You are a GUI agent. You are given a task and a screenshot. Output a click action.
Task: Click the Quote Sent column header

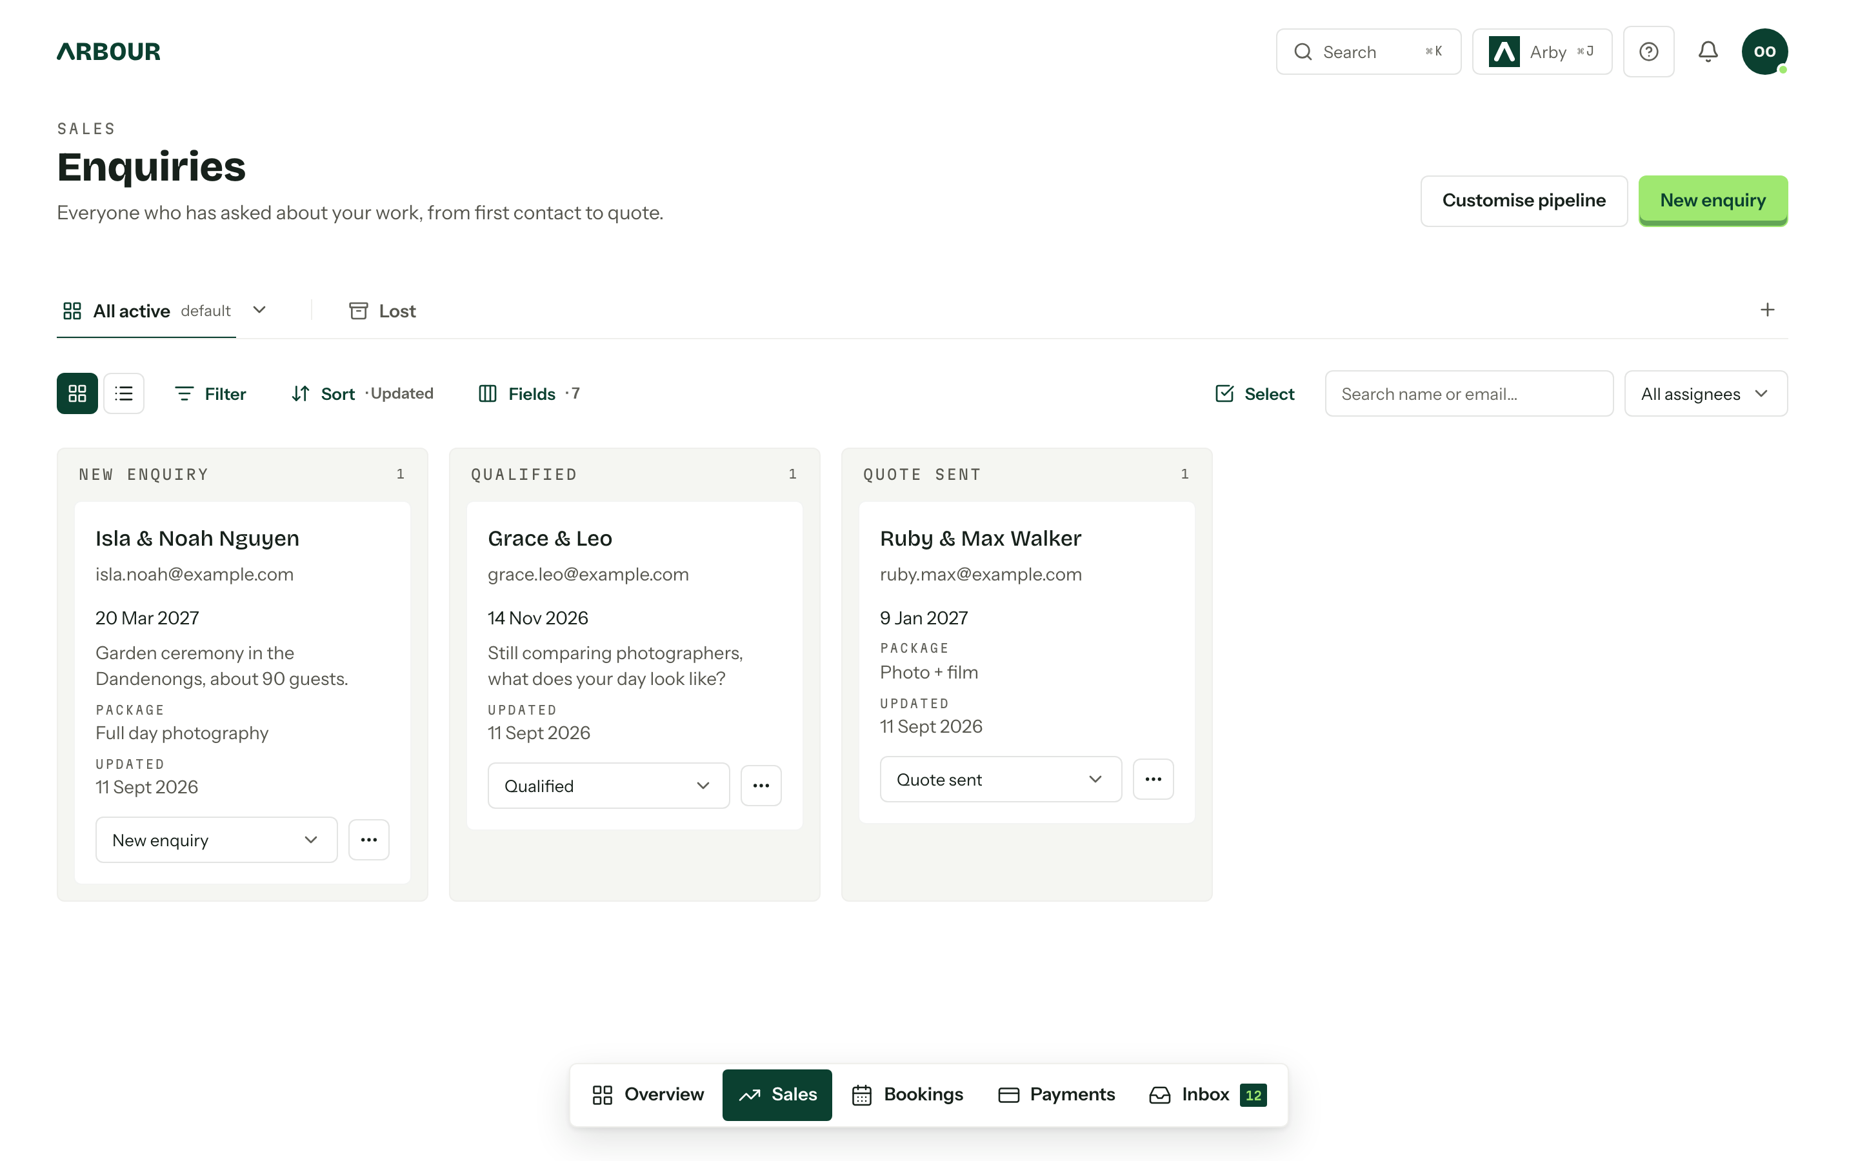coord(922,475)
